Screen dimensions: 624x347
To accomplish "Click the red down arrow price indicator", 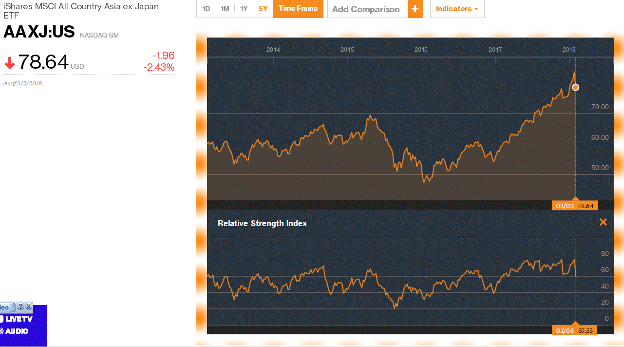I will [9, 63].
